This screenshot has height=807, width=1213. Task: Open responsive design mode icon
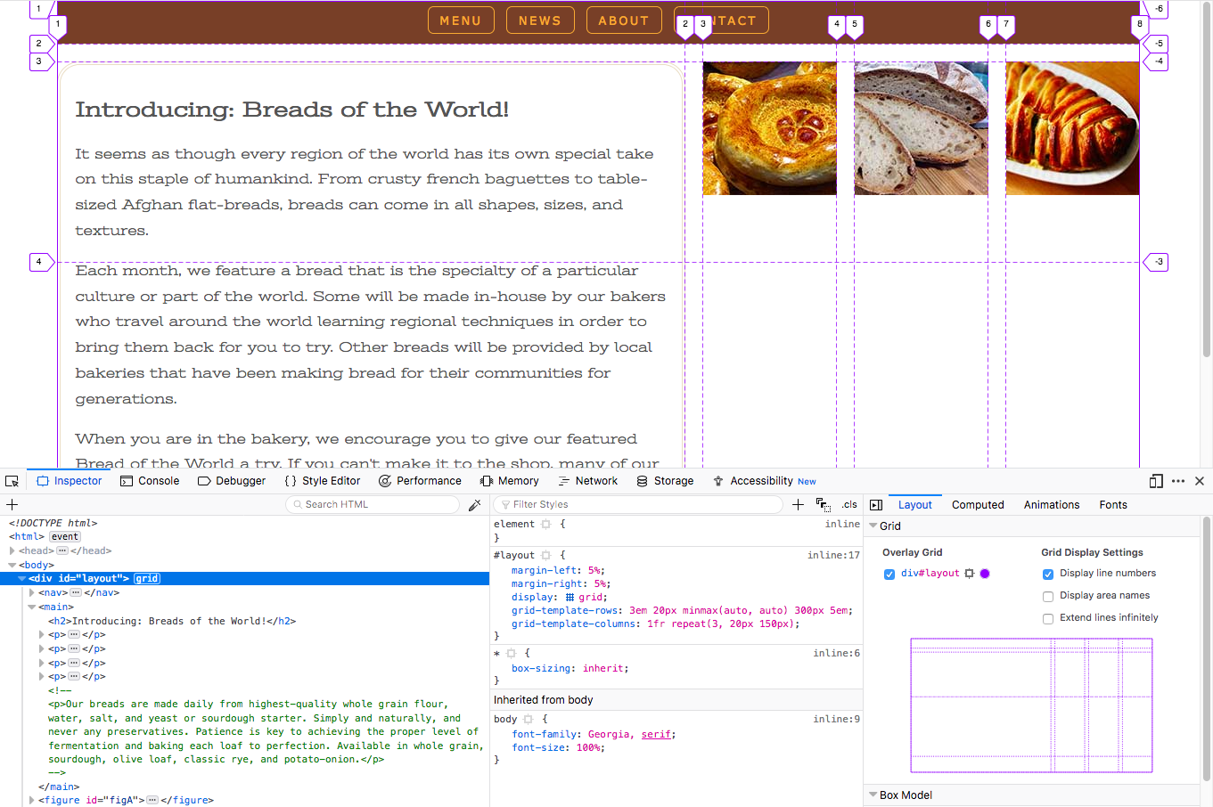pos(1156,481)
